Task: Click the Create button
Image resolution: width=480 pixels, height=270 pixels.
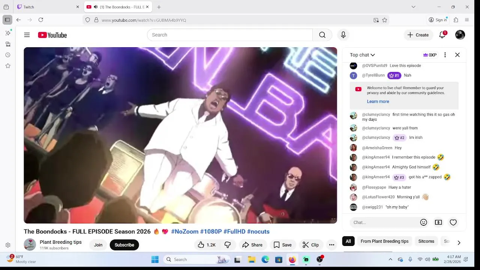Action: 418,35
